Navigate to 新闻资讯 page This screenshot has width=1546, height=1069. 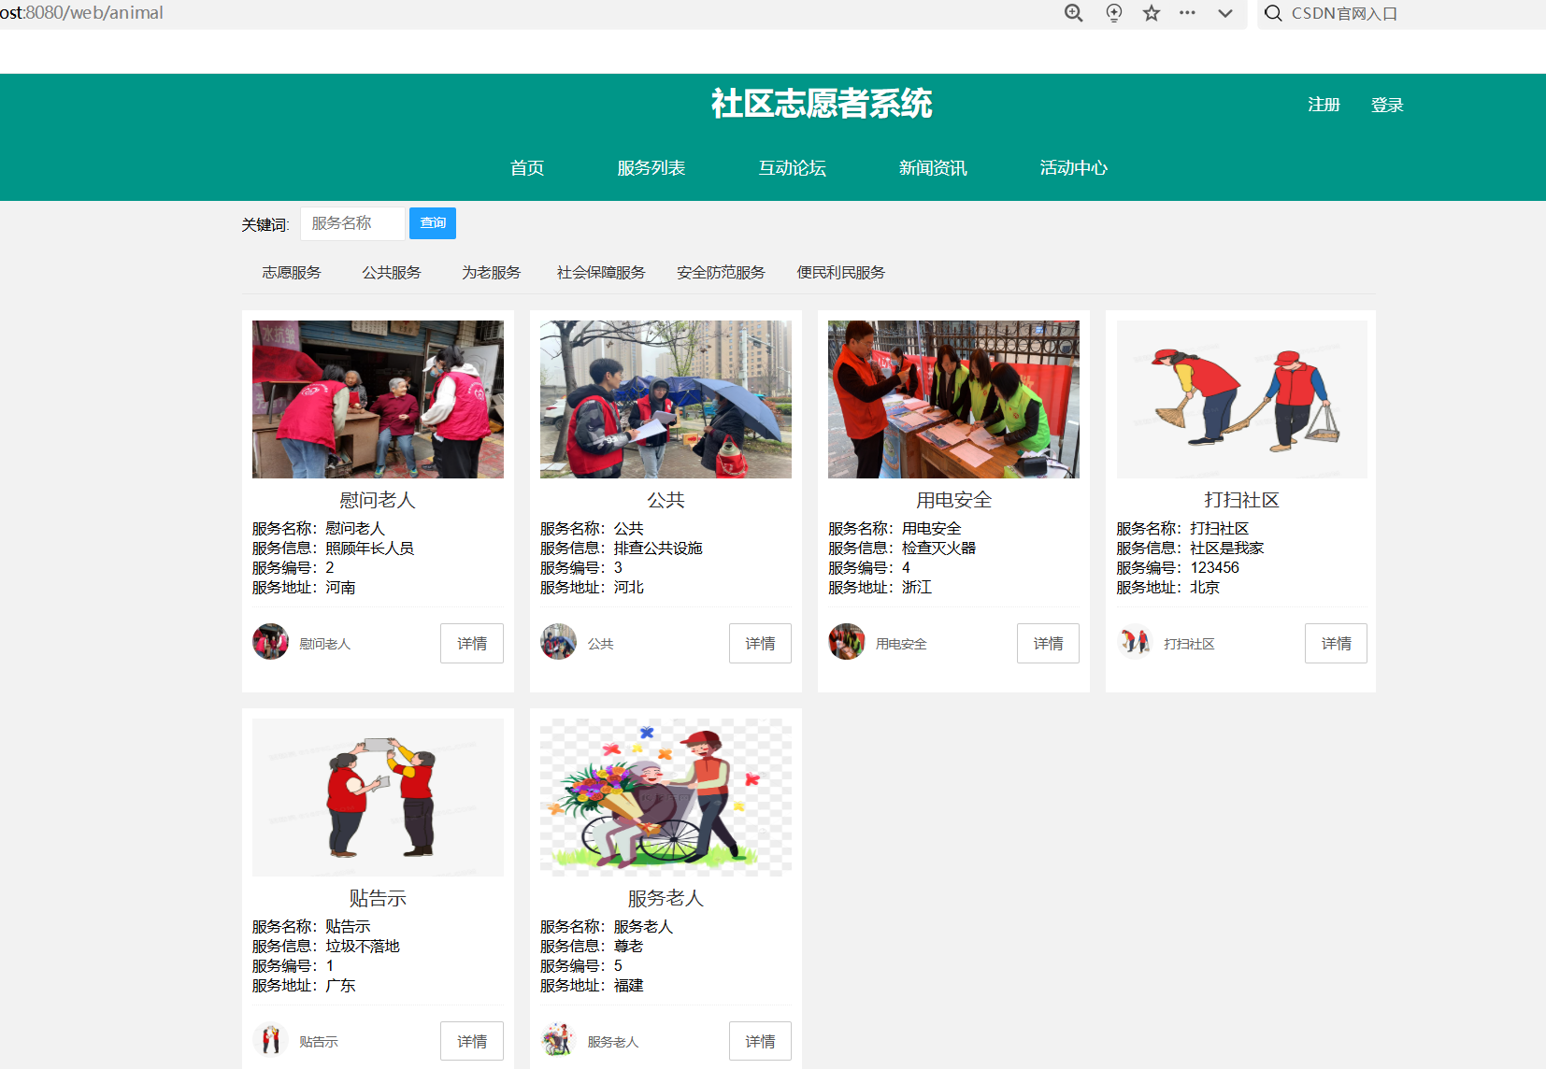pyautogui.click(x=932, y=168)
